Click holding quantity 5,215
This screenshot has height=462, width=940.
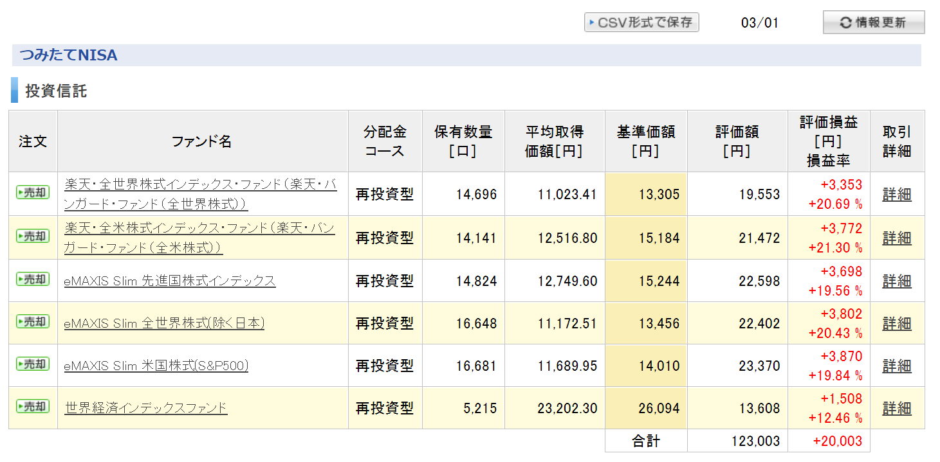[480, 409]
